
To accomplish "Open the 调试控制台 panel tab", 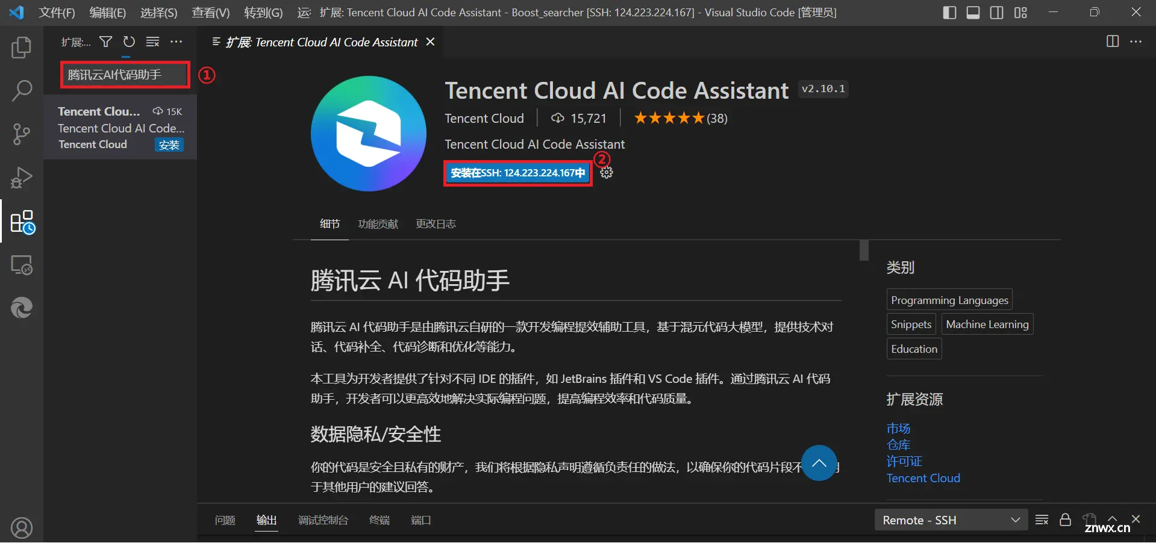I will (323, 520).
